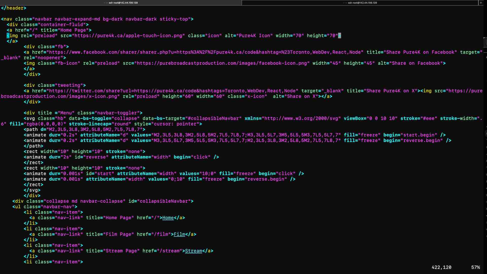Image resolution: width=487 pixels, height=274 pixels.
Task: Click the underlined Stream link text
Action: click(194, 251)
